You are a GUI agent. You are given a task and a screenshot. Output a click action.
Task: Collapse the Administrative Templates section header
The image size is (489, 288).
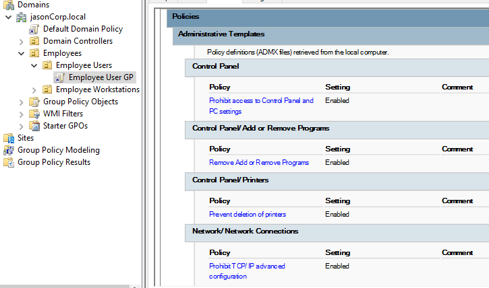coord(221,34)
